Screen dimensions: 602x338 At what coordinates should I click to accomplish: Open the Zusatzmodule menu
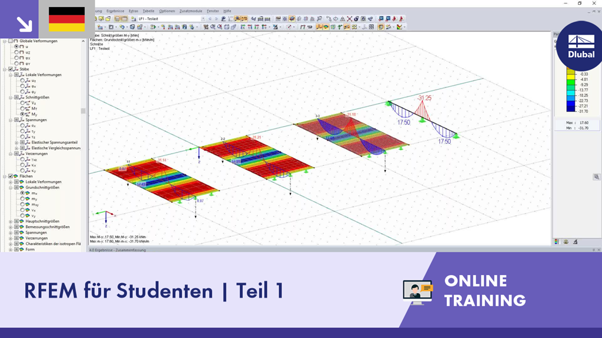191,11
